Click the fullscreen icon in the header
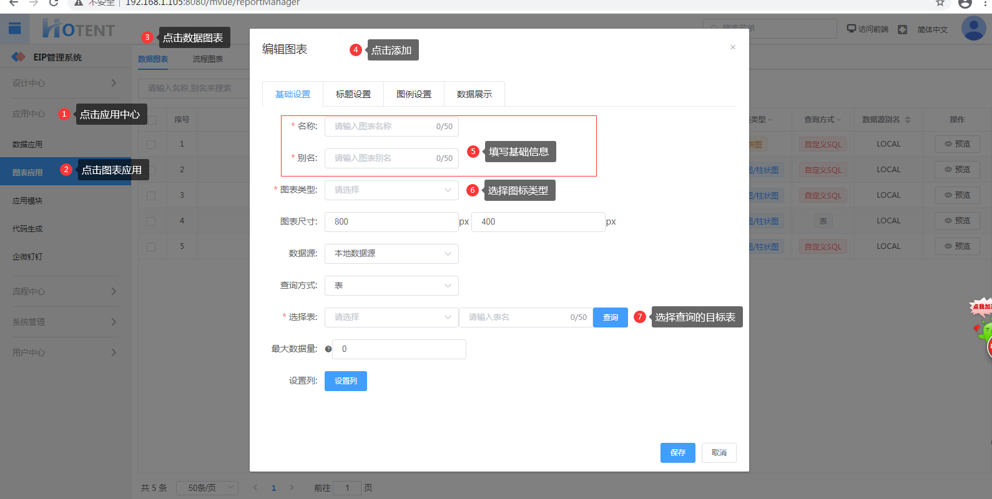This screenshot has height=499, width=992. [x=902, y=29]
